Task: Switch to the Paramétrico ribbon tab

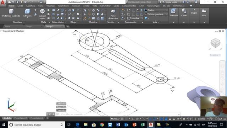Action: click(x=63, y=6)
